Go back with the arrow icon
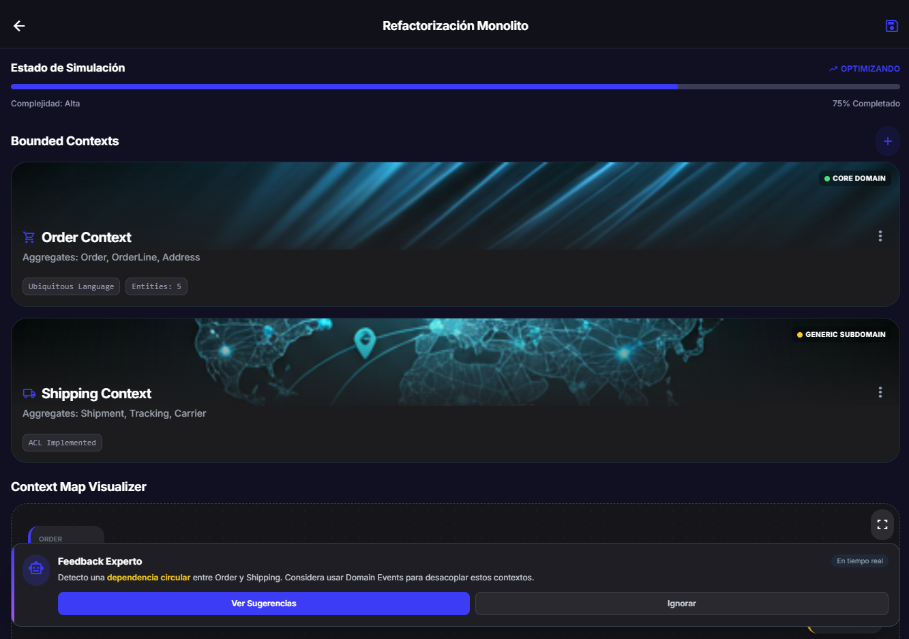 pyautogui.click(x=18, y=25)
